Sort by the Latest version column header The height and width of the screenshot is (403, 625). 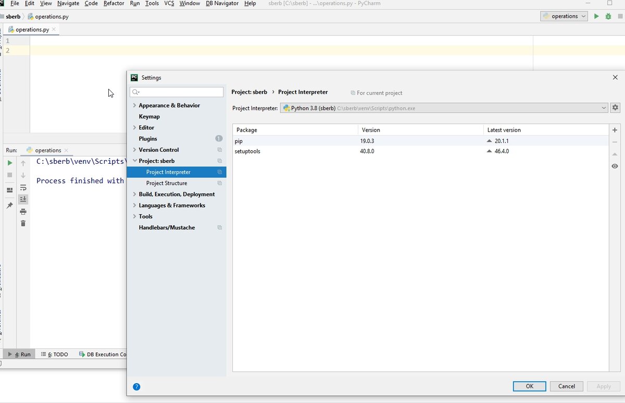pos(546,130)
